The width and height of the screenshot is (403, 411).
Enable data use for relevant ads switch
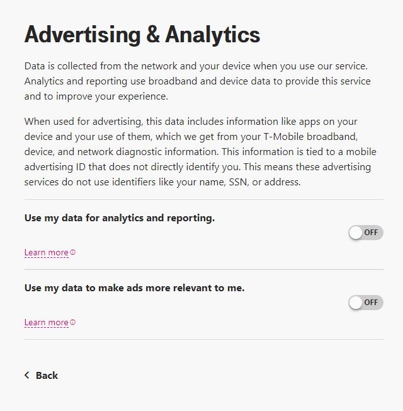[366, 303]
